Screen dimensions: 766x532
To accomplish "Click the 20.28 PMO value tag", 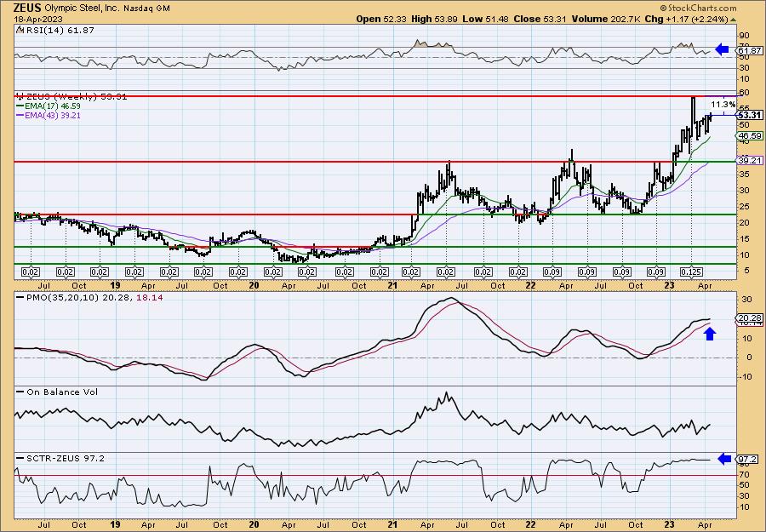I will click(x=750, y=319).
